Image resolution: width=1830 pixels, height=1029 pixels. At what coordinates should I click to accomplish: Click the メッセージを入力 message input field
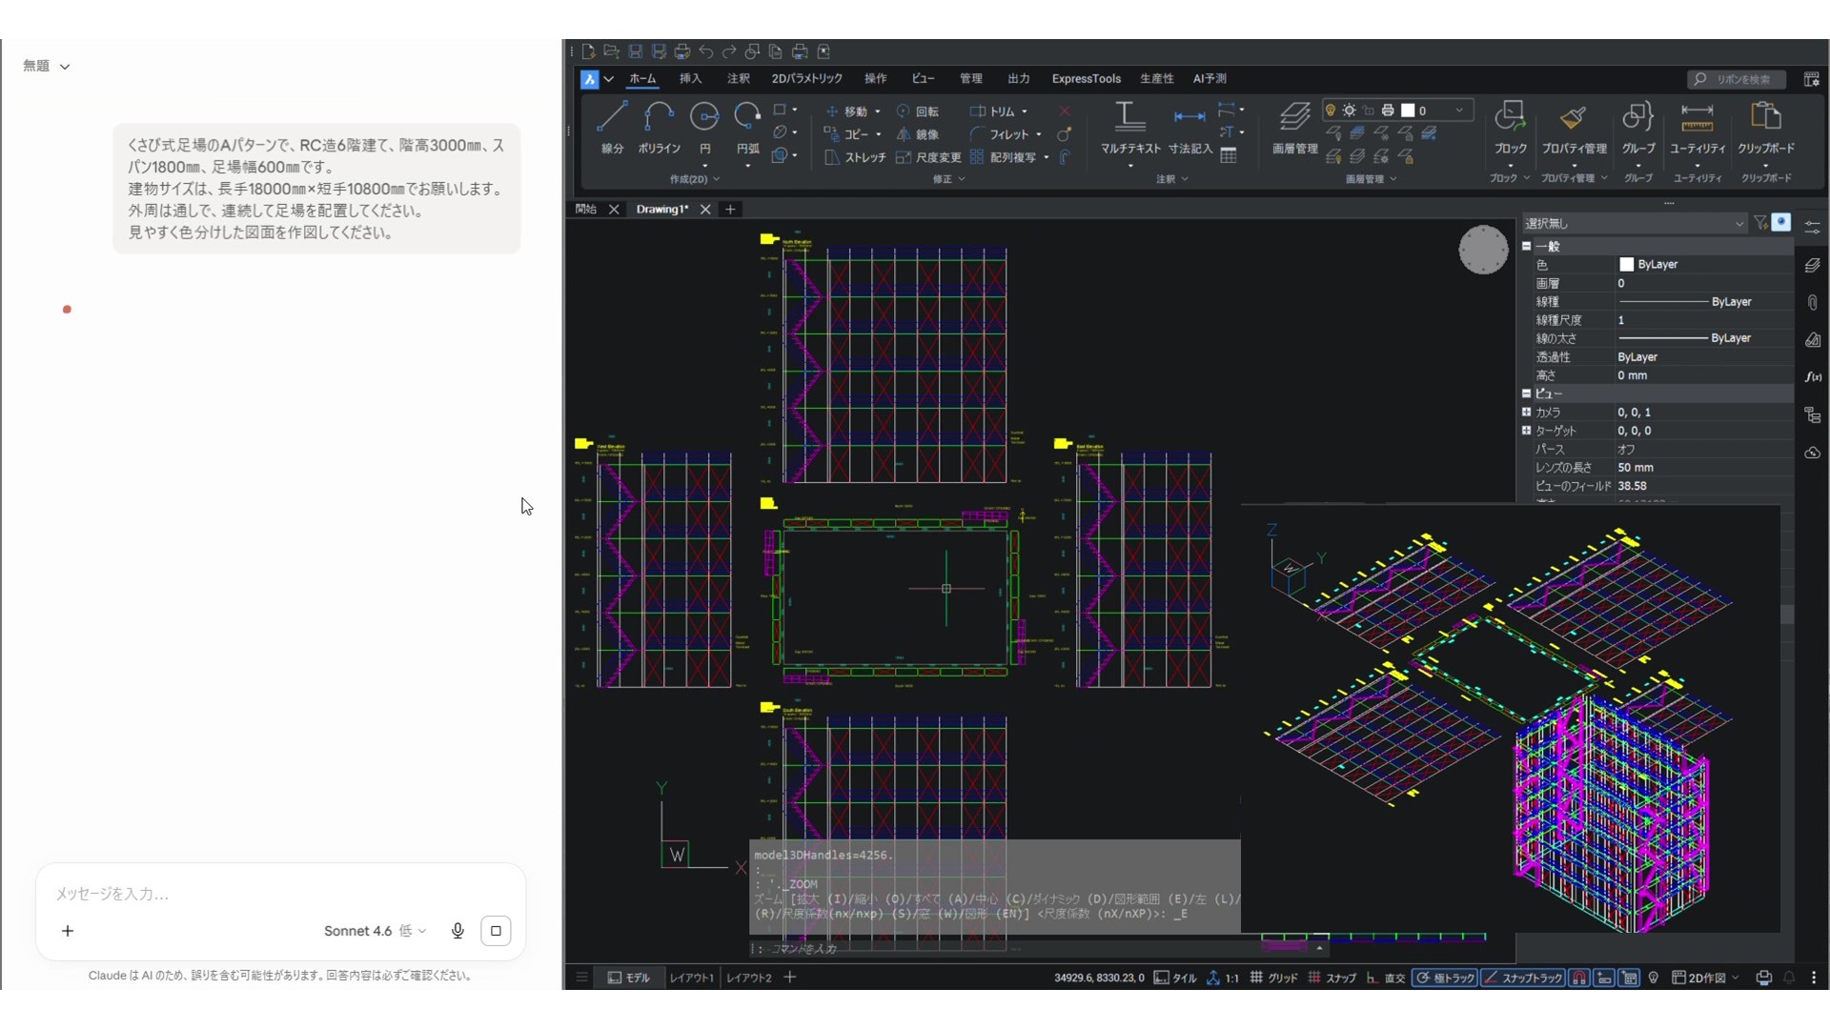coord(281,894)
